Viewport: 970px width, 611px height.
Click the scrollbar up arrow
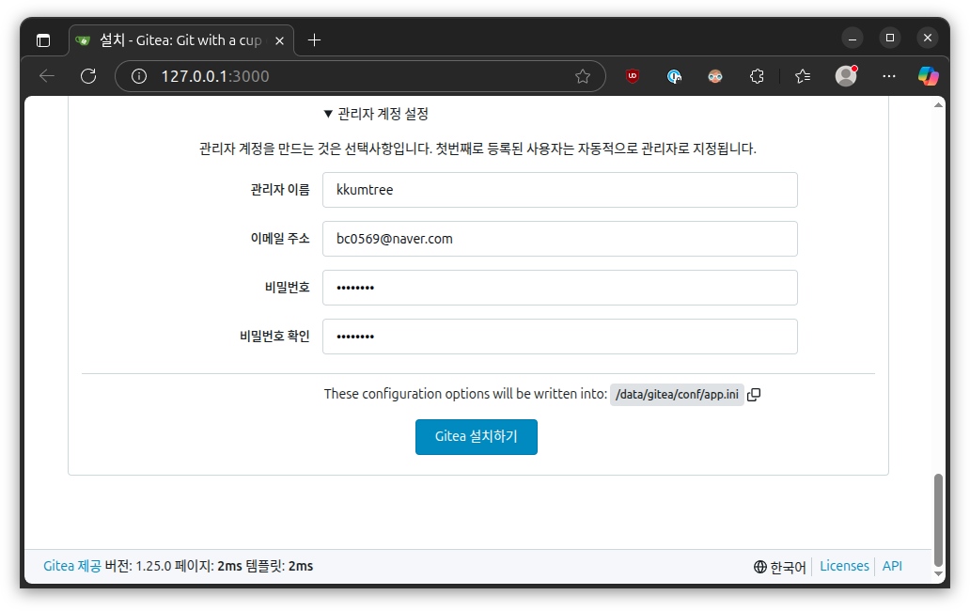coord(938,105)
